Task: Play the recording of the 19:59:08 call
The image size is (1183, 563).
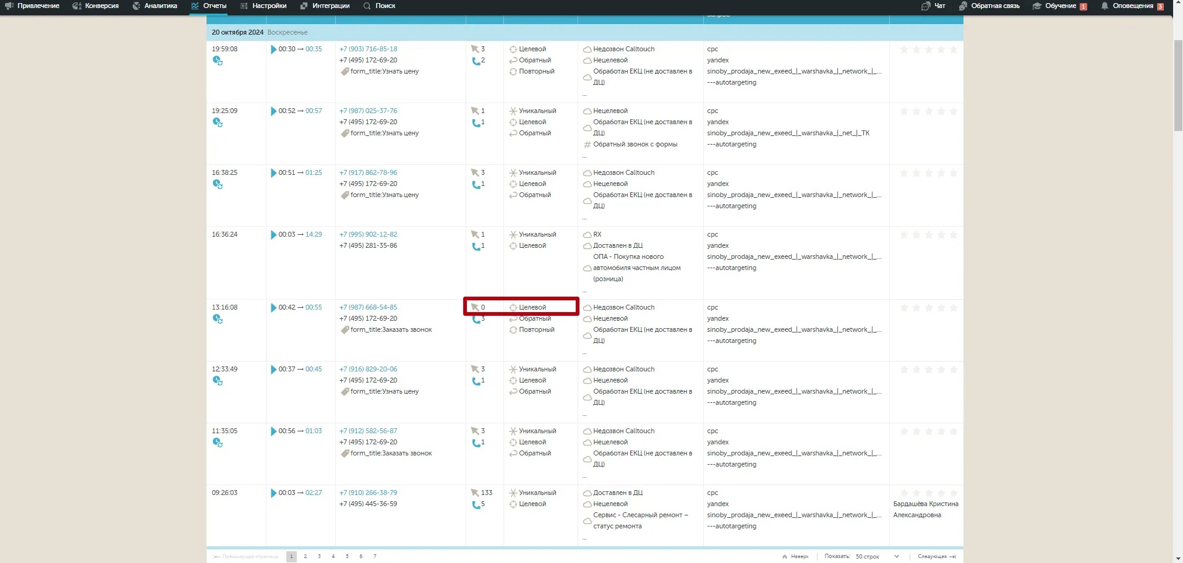Action: point(273,49)
